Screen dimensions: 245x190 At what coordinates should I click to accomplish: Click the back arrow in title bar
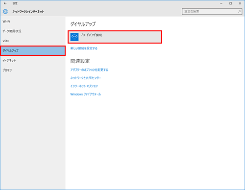coord(5,3)
